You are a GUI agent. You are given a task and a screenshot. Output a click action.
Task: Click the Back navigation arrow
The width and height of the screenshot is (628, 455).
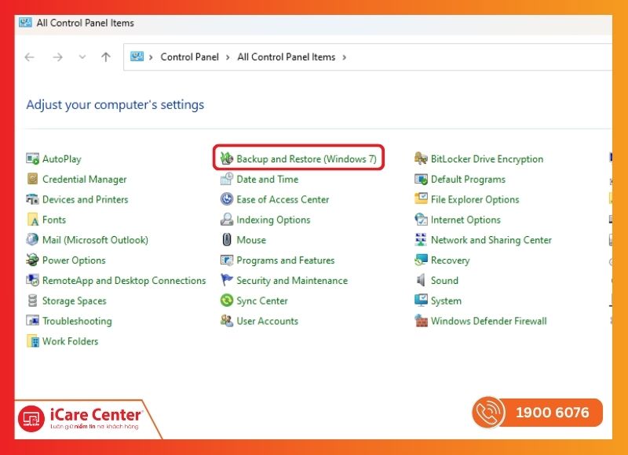[30, 57]
